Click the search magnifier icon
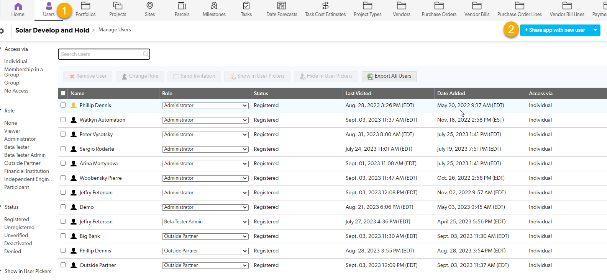The image size is (607, 280). pos(146,54)
